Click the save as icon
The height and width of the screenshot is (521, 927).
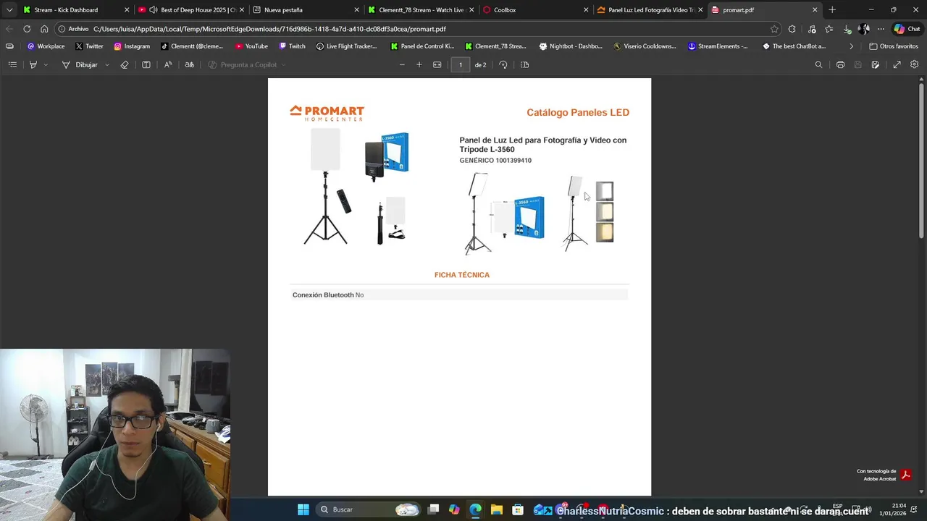tap(876, 64)
